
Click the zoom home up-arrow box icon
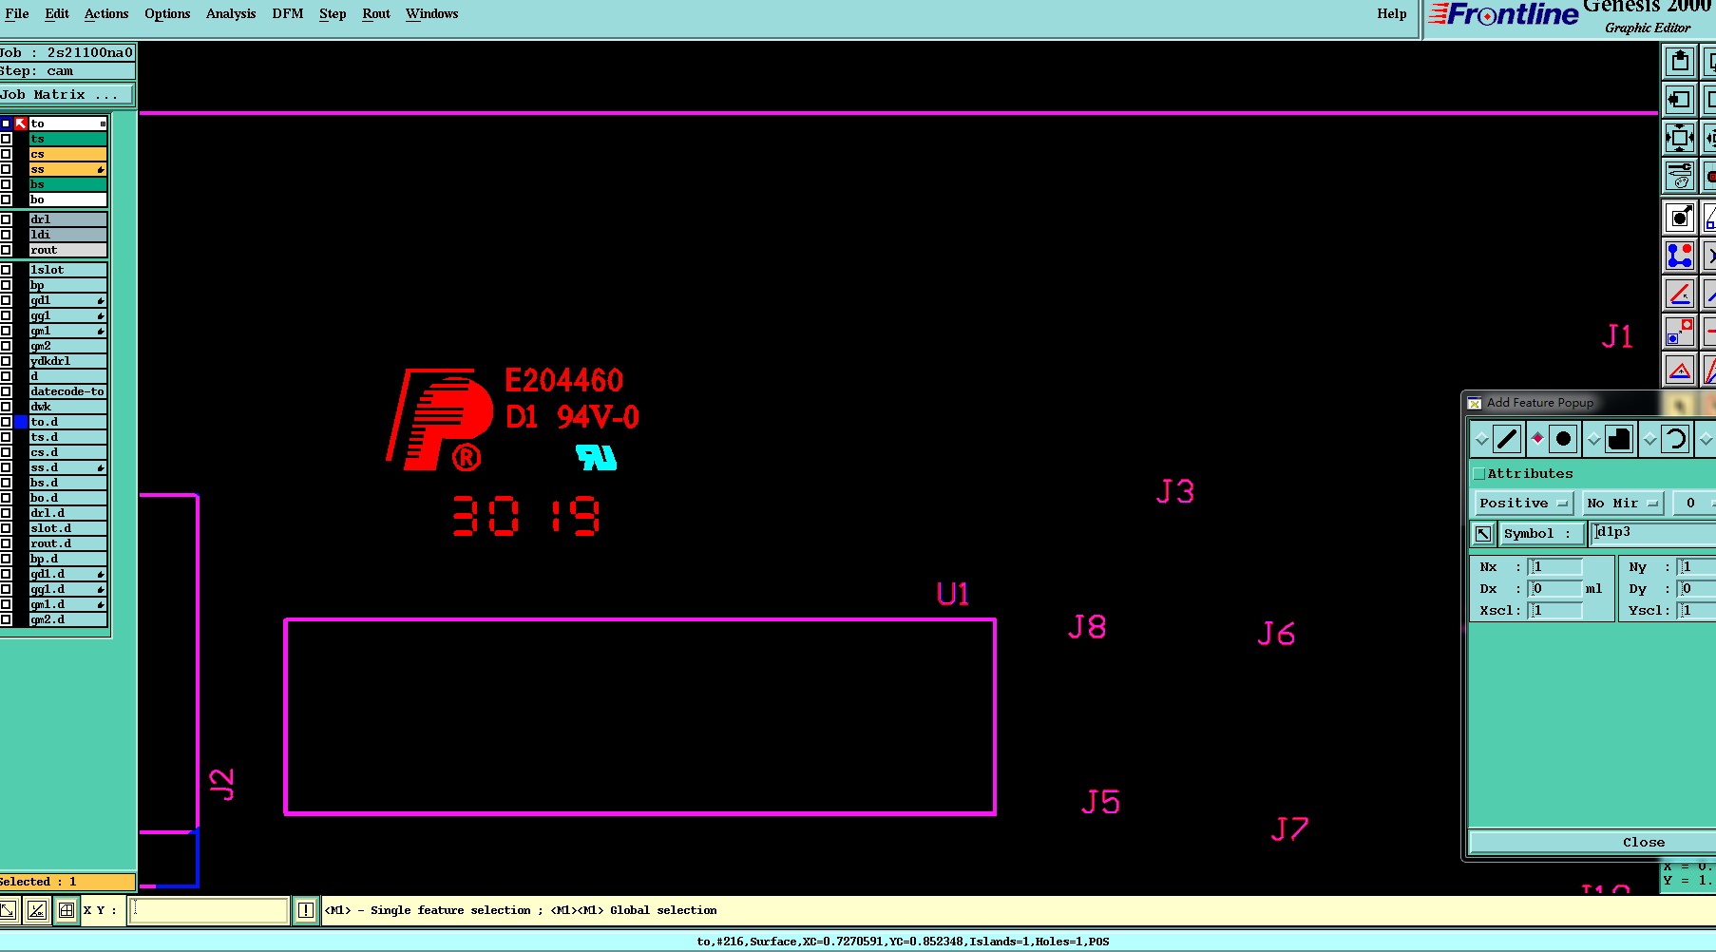pyautogui.click(x=1680, y=62)
